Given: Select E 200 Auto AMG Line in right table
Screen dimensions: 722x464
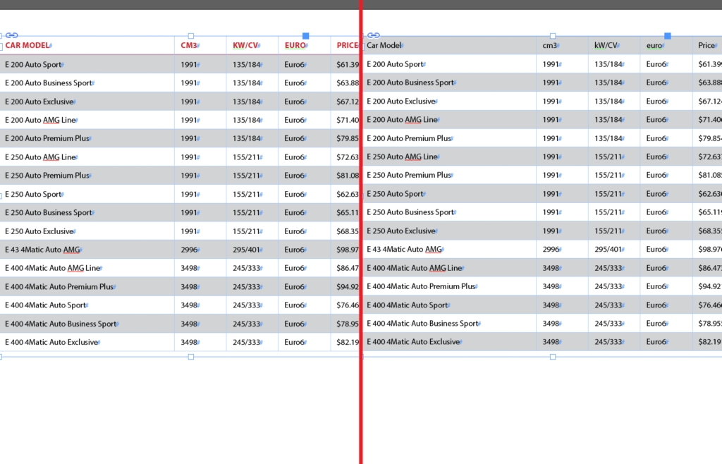Looking at the screenshot, I should 402,120.
